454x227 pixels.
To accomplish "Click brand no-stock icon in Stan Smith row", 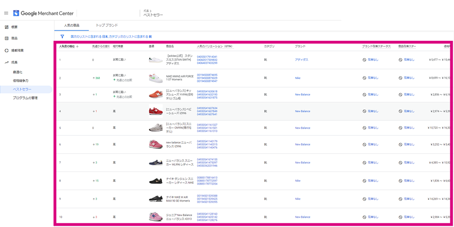I will [365, 59].
